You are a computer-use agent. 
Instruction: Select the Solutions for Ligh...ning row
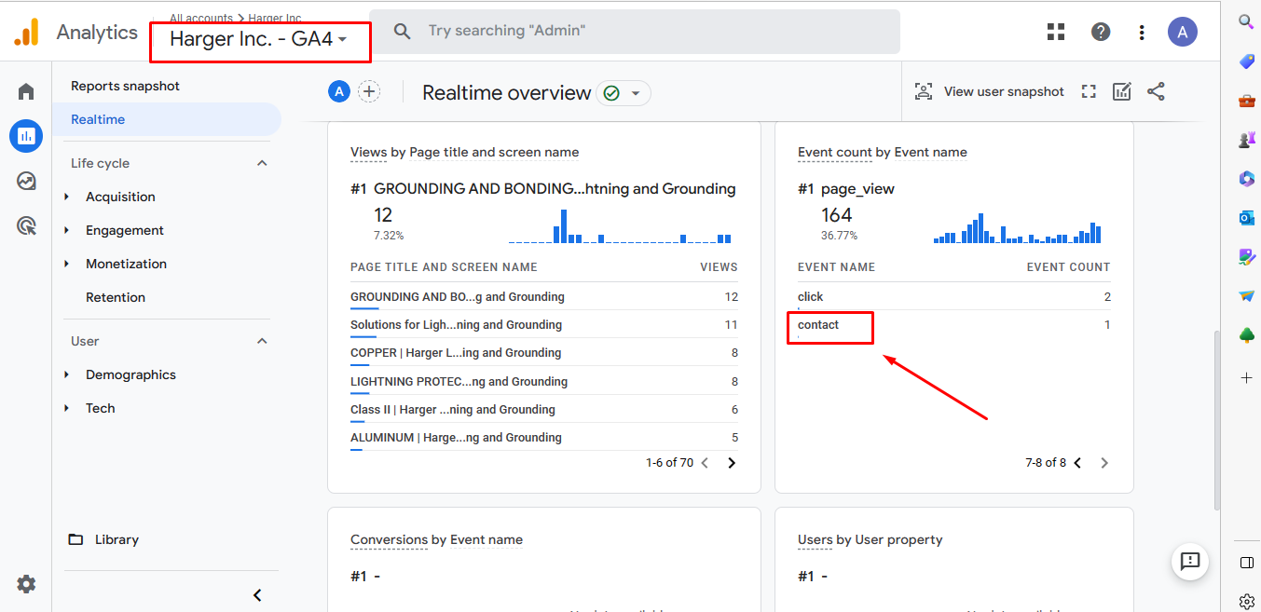[544, 325]
